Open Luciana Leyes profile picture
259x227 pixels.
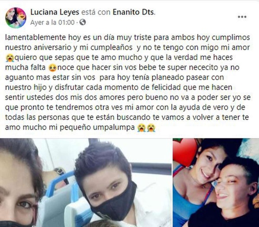16,18
